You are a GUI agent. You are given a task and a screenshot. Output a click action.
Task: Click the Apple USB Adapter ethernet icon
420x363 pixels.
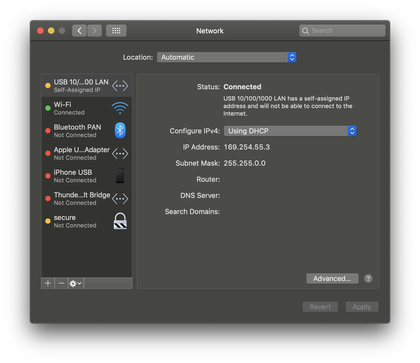pyautogui.click(x=120, y=154)
